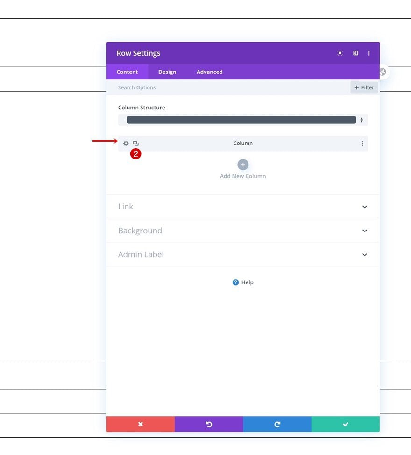Open column settings gear icon
The width and height of the screenshot is (411, 455).
(x=126, y=144)
